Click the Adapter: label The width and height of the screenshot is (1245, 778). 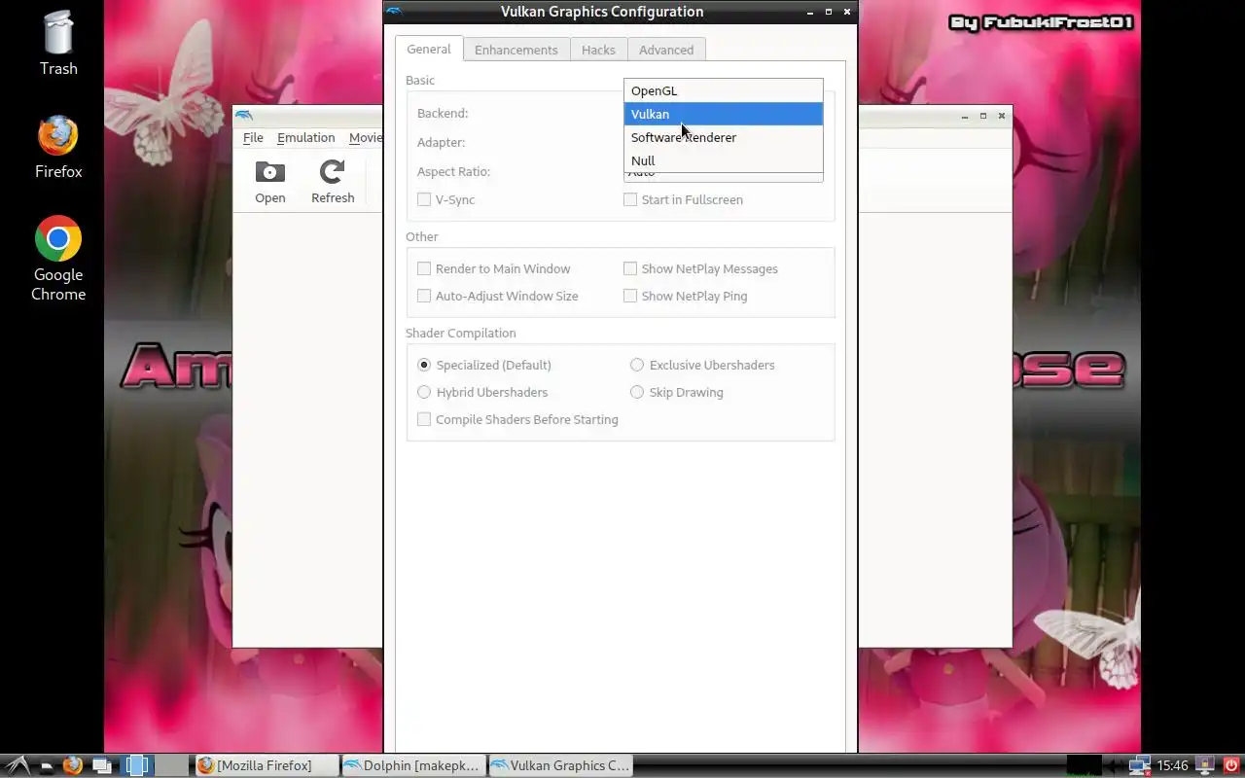[441, 142]
